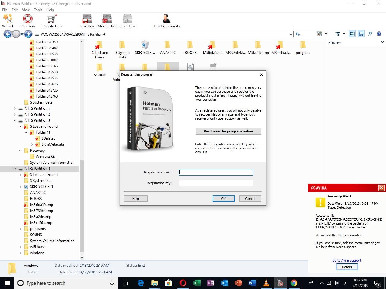The width and height of the screenshot is (386, 289).
Task: Open the filter funnel icon
Action: click(338, 34)
